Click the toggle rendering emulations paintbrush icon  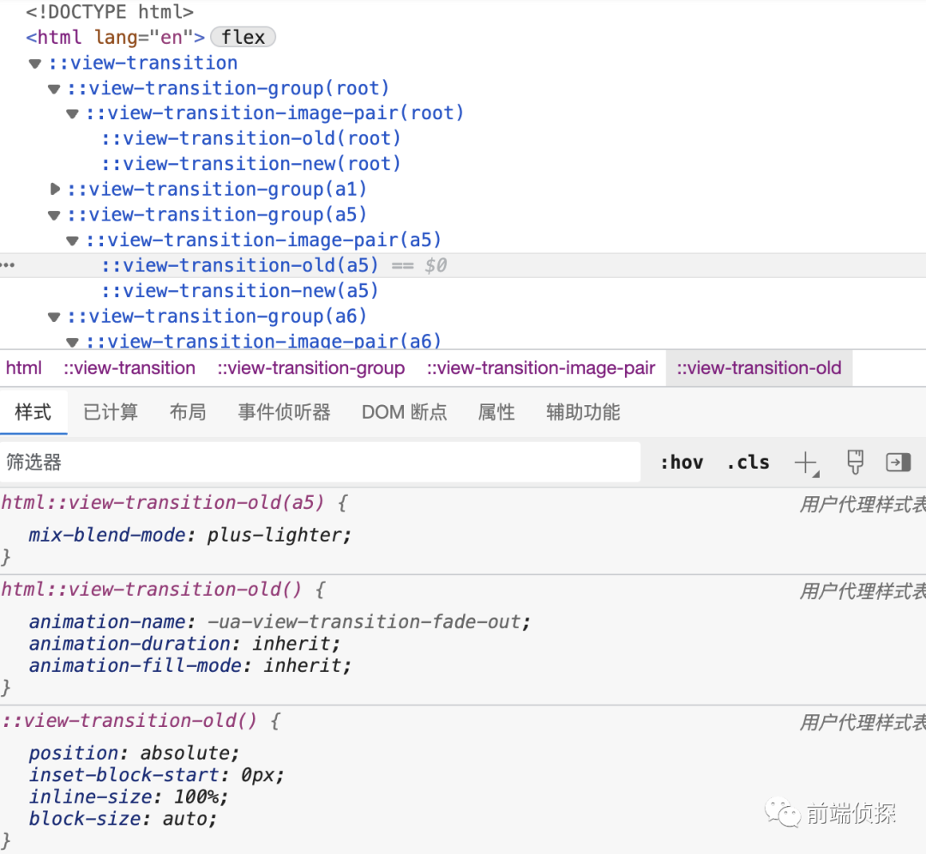[x=854, y=462]
